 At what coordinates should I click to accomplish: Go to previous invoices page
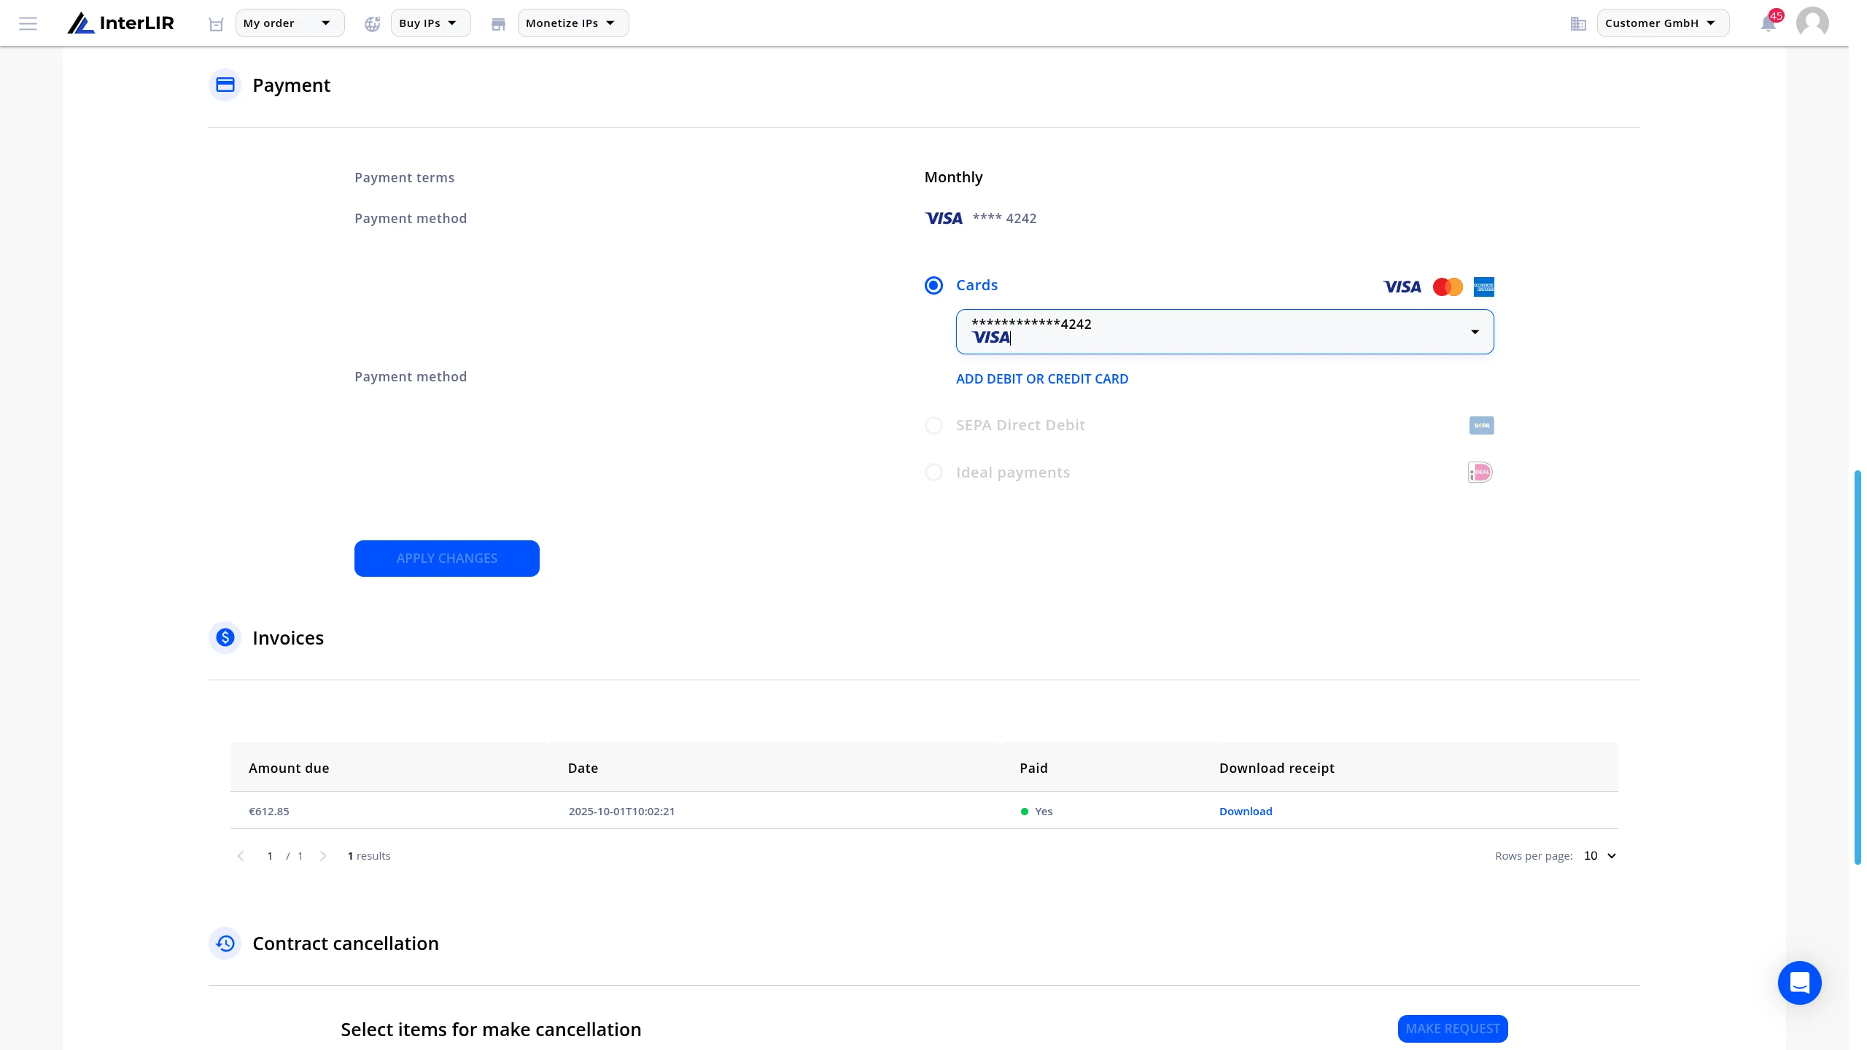click(x=241, y=856)
